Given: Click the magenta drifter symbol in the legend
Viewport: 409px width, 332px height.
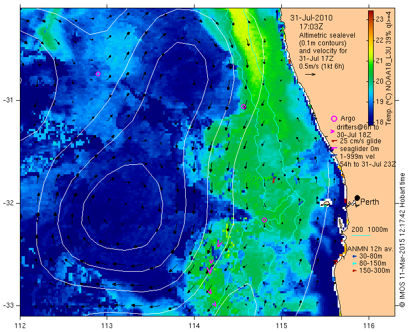Looking at the screenshot, I should [x=333, y=131].
